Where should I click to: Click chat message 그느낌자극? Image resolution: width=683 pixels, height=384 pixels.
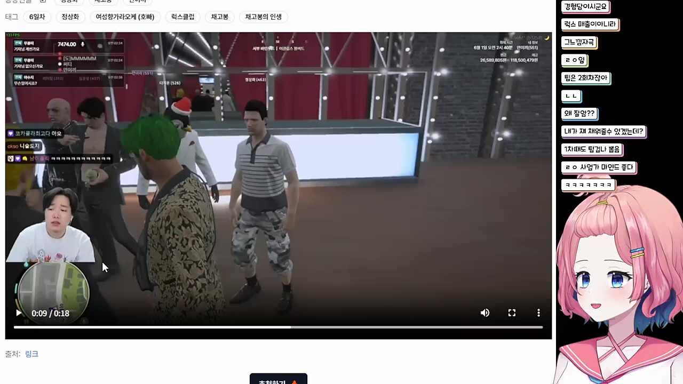click(579, 42)
